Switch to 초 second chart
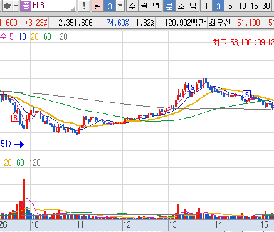This screenshot has height=232, width=274. click(181, 6)
